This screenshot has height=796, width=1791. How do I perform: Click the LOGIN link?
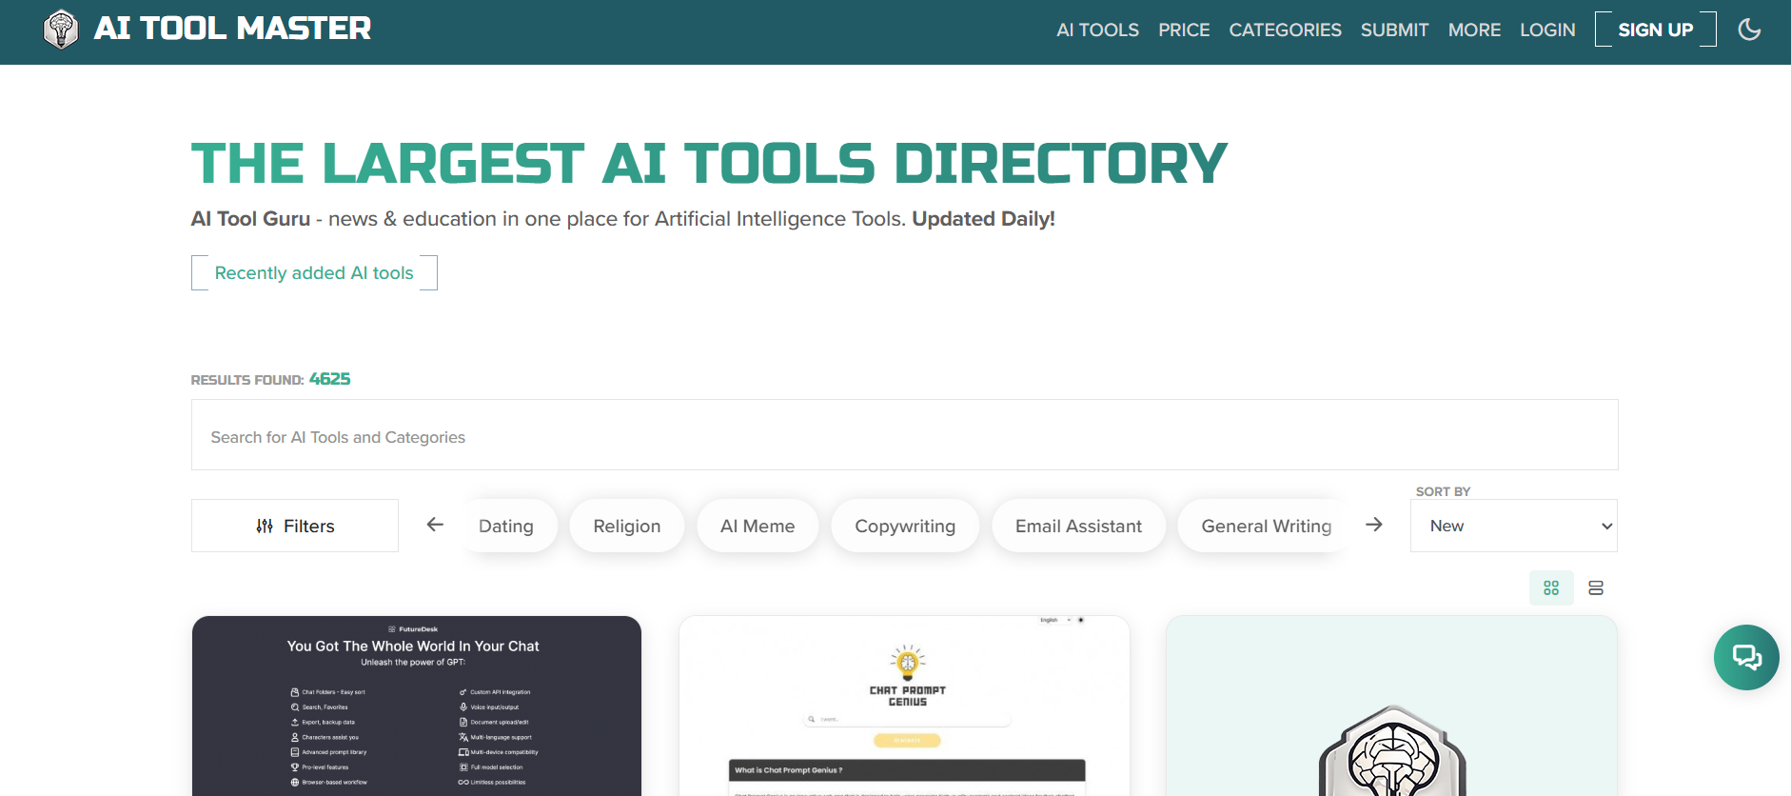click(1547, 30)
